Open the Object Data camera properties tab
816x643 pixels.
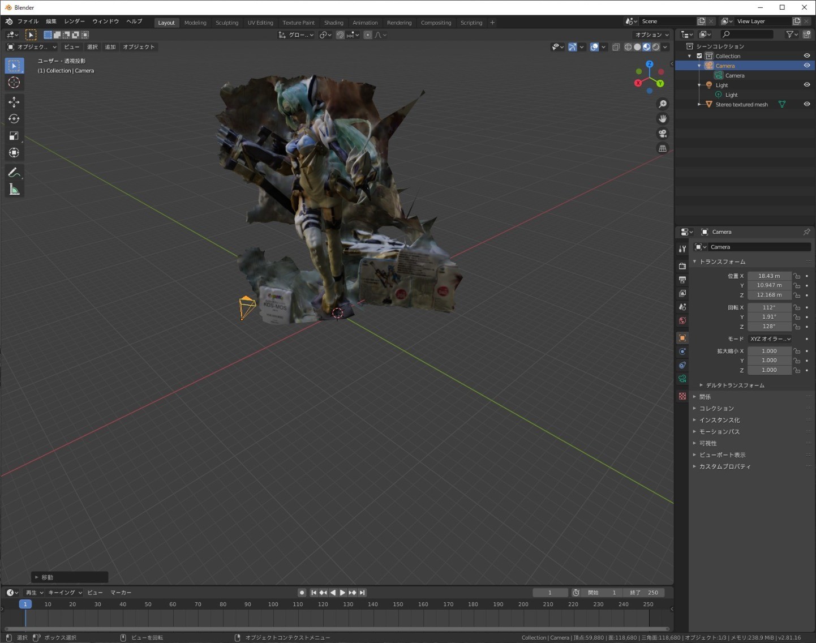pyautogui.click(x=682, y=379)
